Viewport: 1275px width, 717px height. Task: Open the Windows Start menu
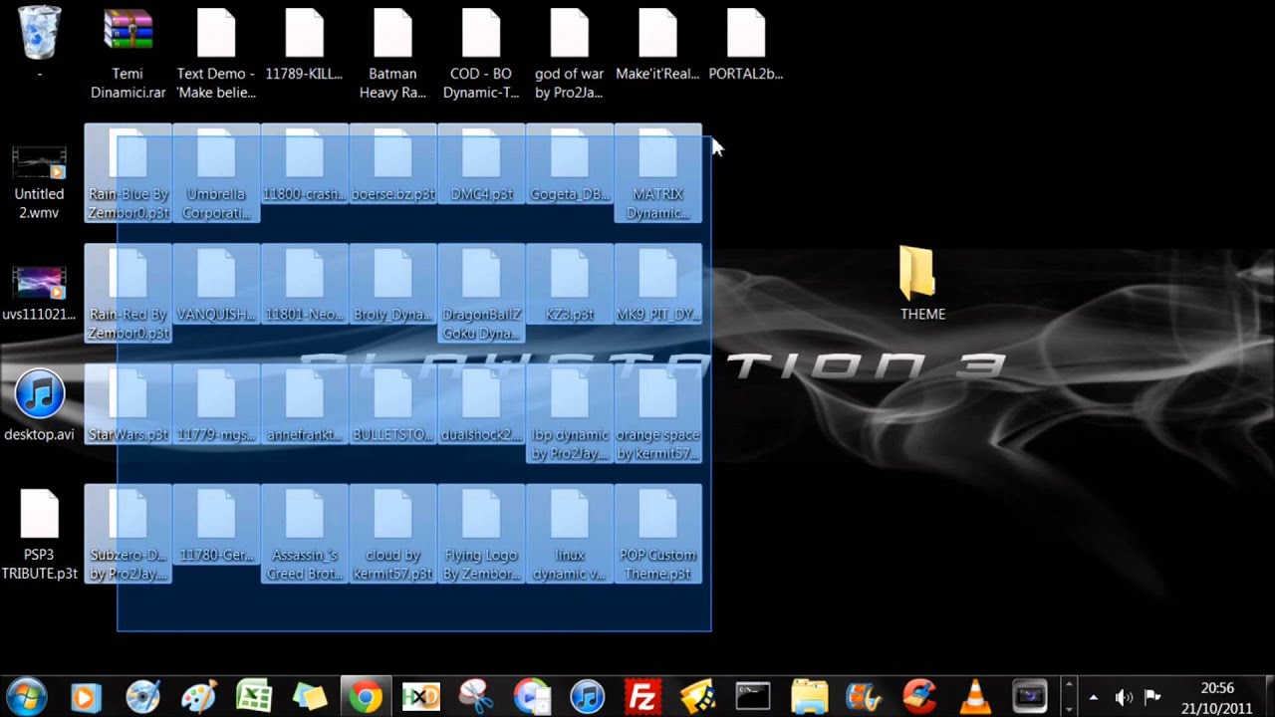[26, 696]
